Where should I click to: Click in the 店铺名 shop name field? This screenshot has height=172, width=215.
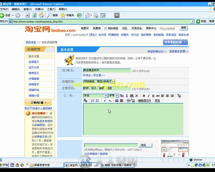[107, 70]
